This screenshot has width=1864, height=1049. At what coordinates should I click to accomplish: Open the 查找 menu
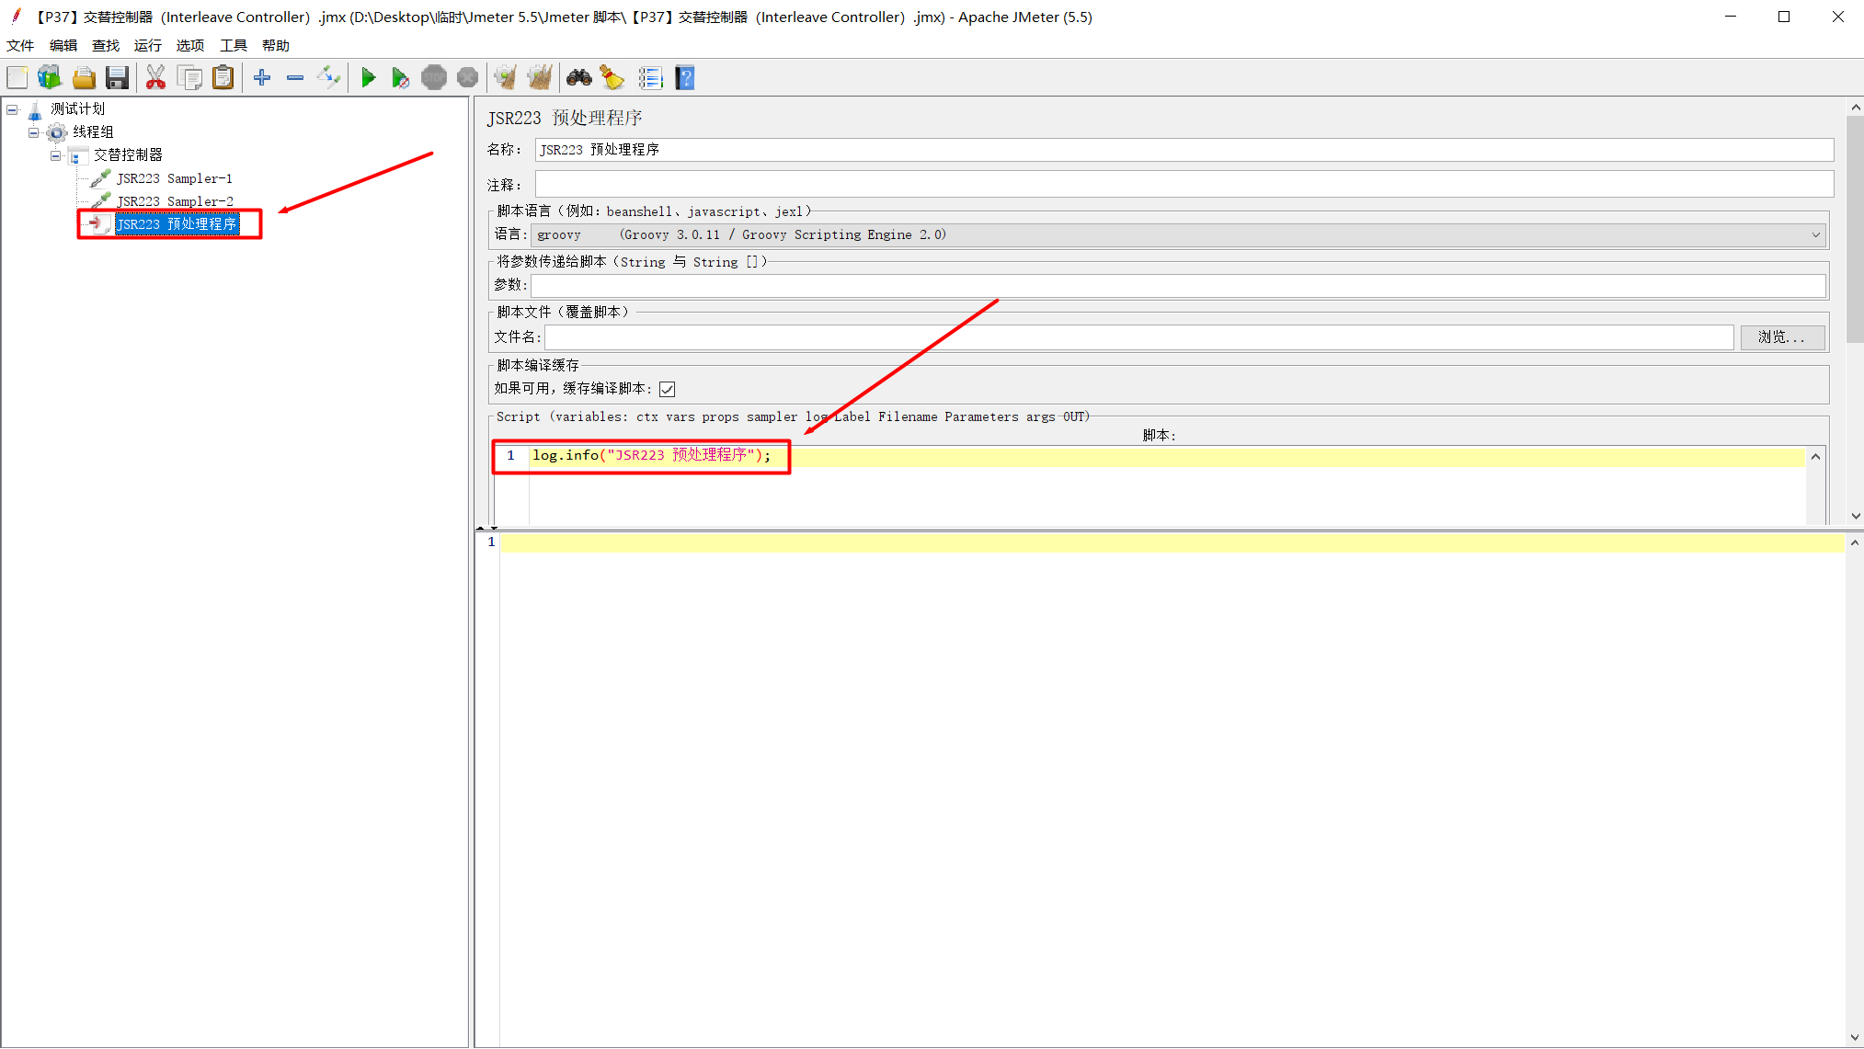pyautogui.click(x=106, y=45)
